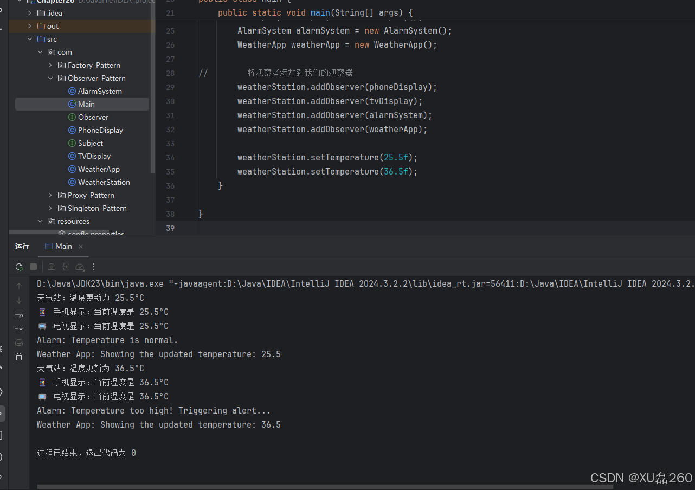The image size is (695, 490).
Task: Expand the out folder
Action: click(x=30, y=26)
